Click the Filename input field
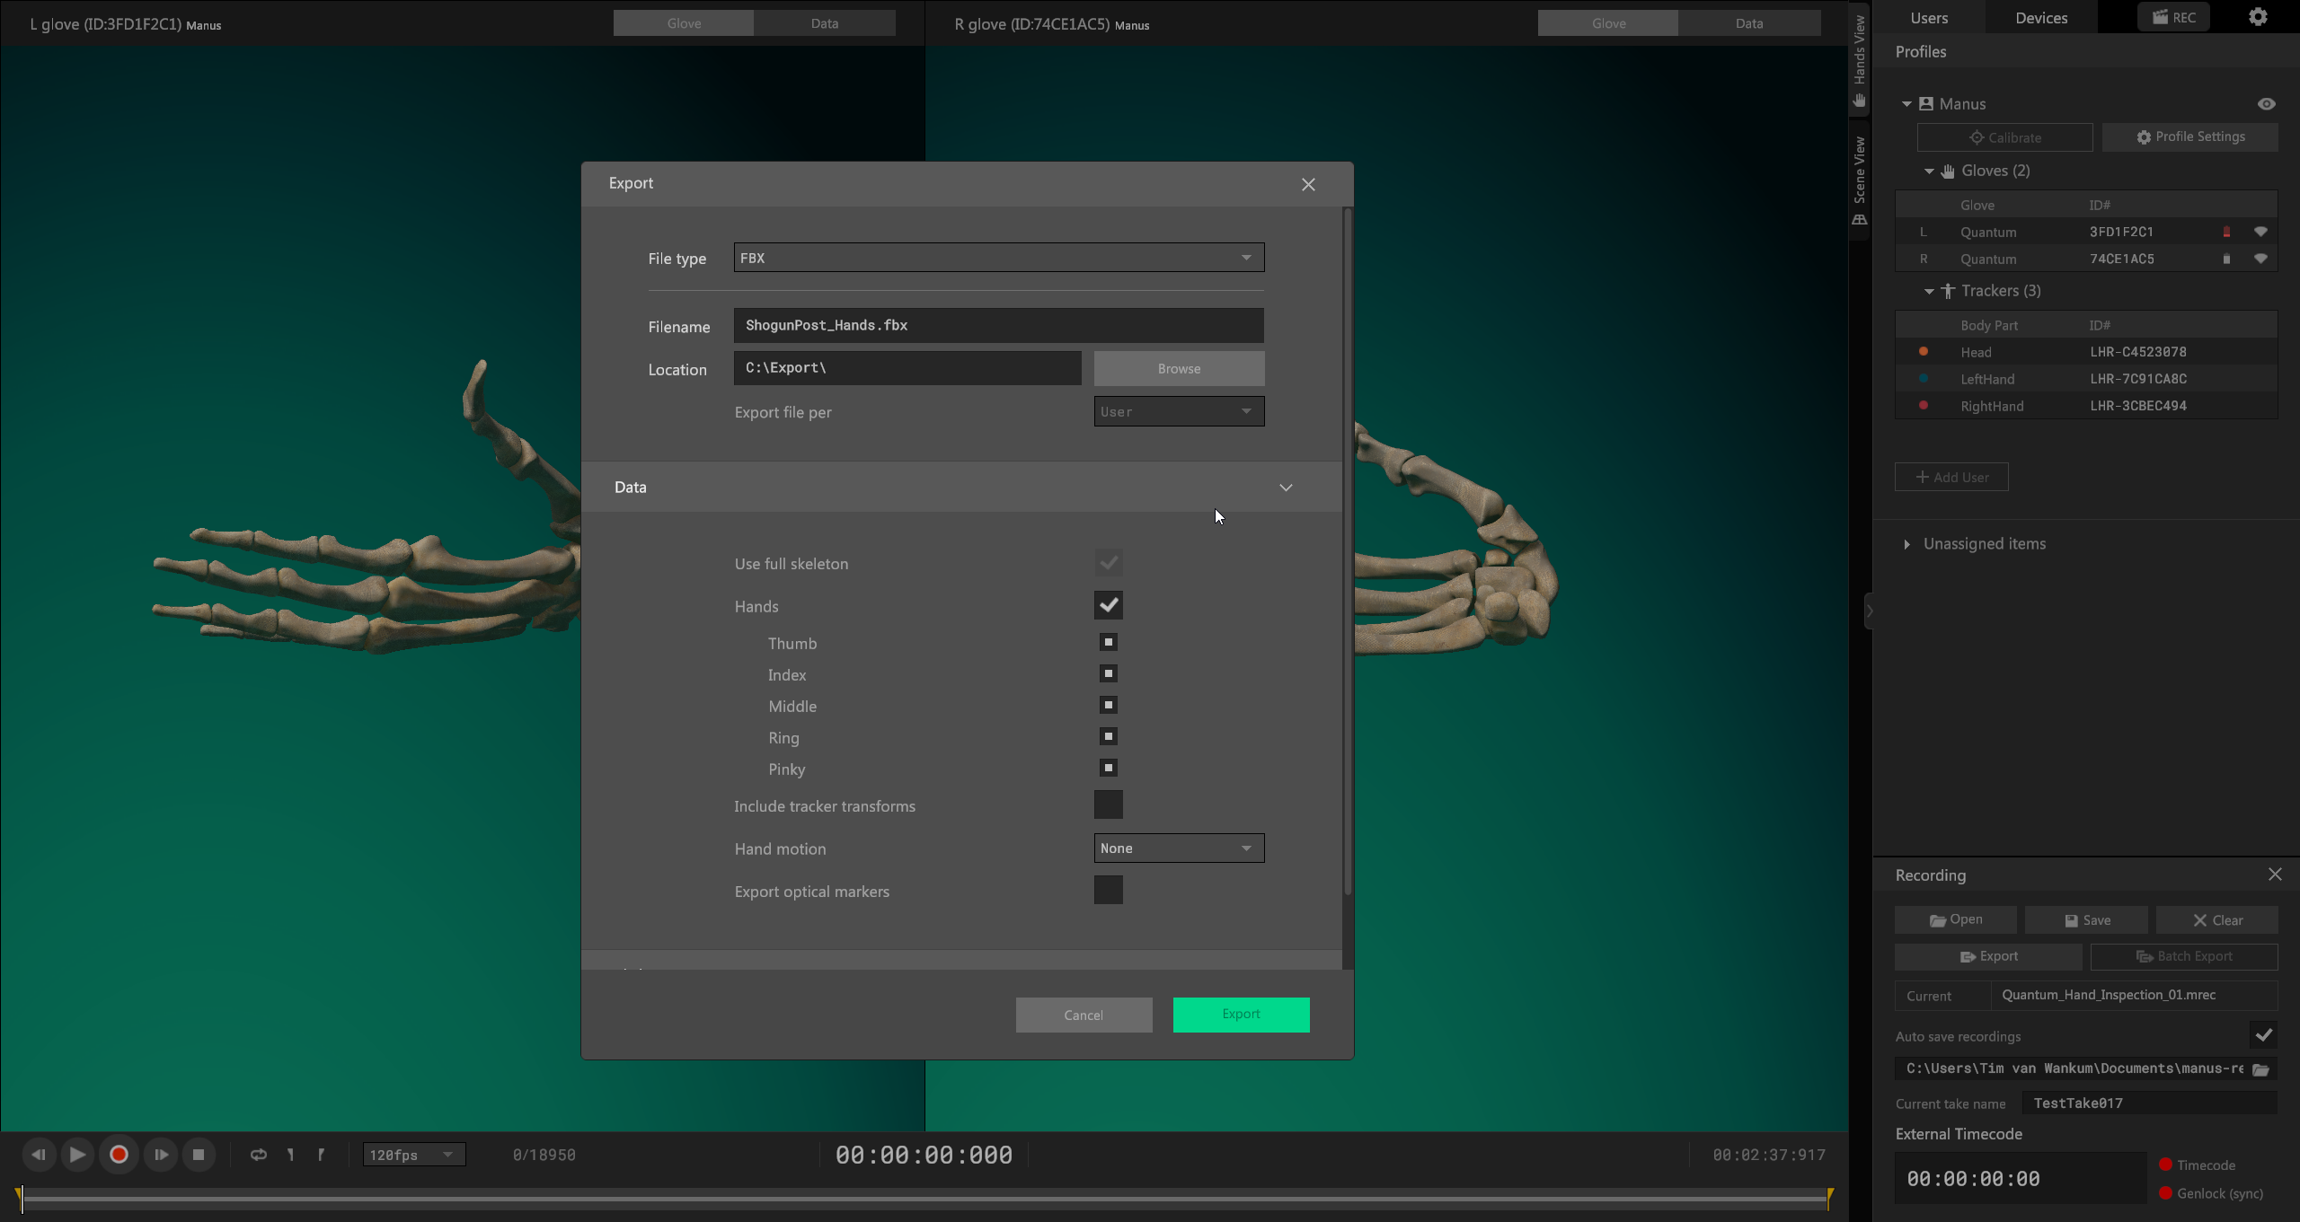 pyautogui.click(x=997, y=325)
